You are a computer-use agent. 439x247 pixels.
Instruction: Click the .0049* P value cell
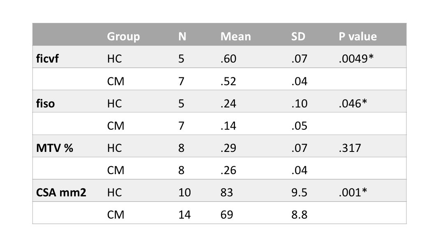coord(356,59)
